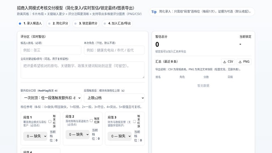Open the 额外扣分口径 dropdown

coord(51,98)
